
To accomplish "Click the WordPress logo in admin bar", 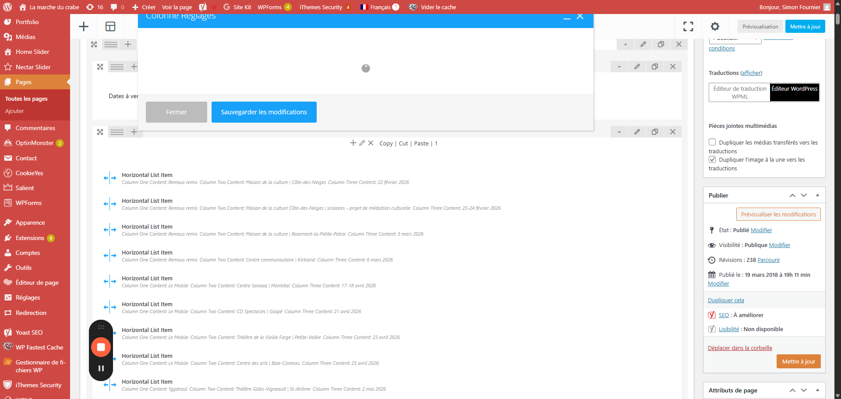I will pyautogui.click(x=7, y=7).
